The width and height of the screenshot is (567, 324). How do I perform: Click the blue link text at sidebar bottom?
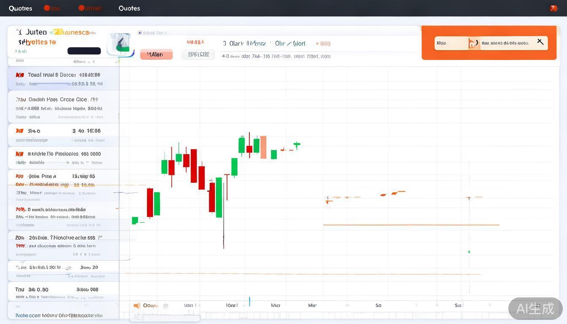point(59,315)
